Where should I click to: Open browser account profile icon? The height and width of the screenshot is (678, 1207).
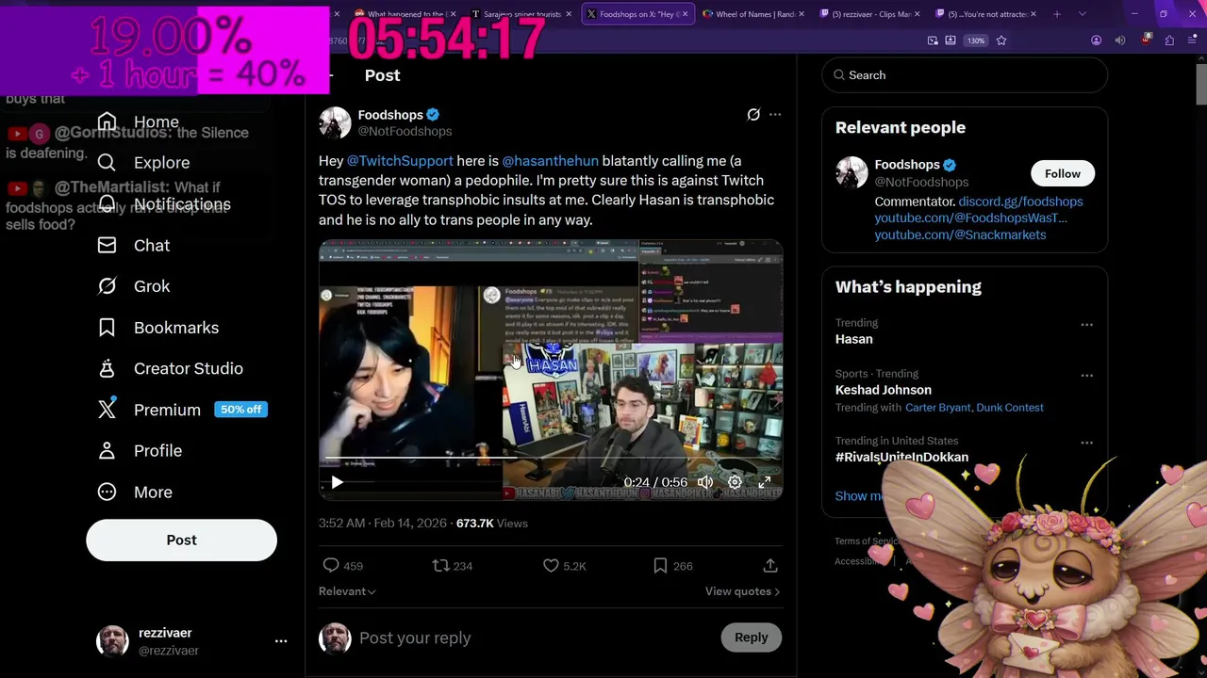coord(1096,40)
